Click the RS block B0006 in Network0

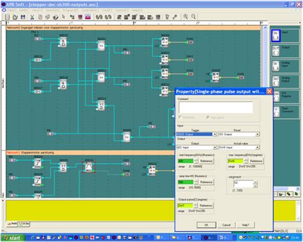(127, 137)
